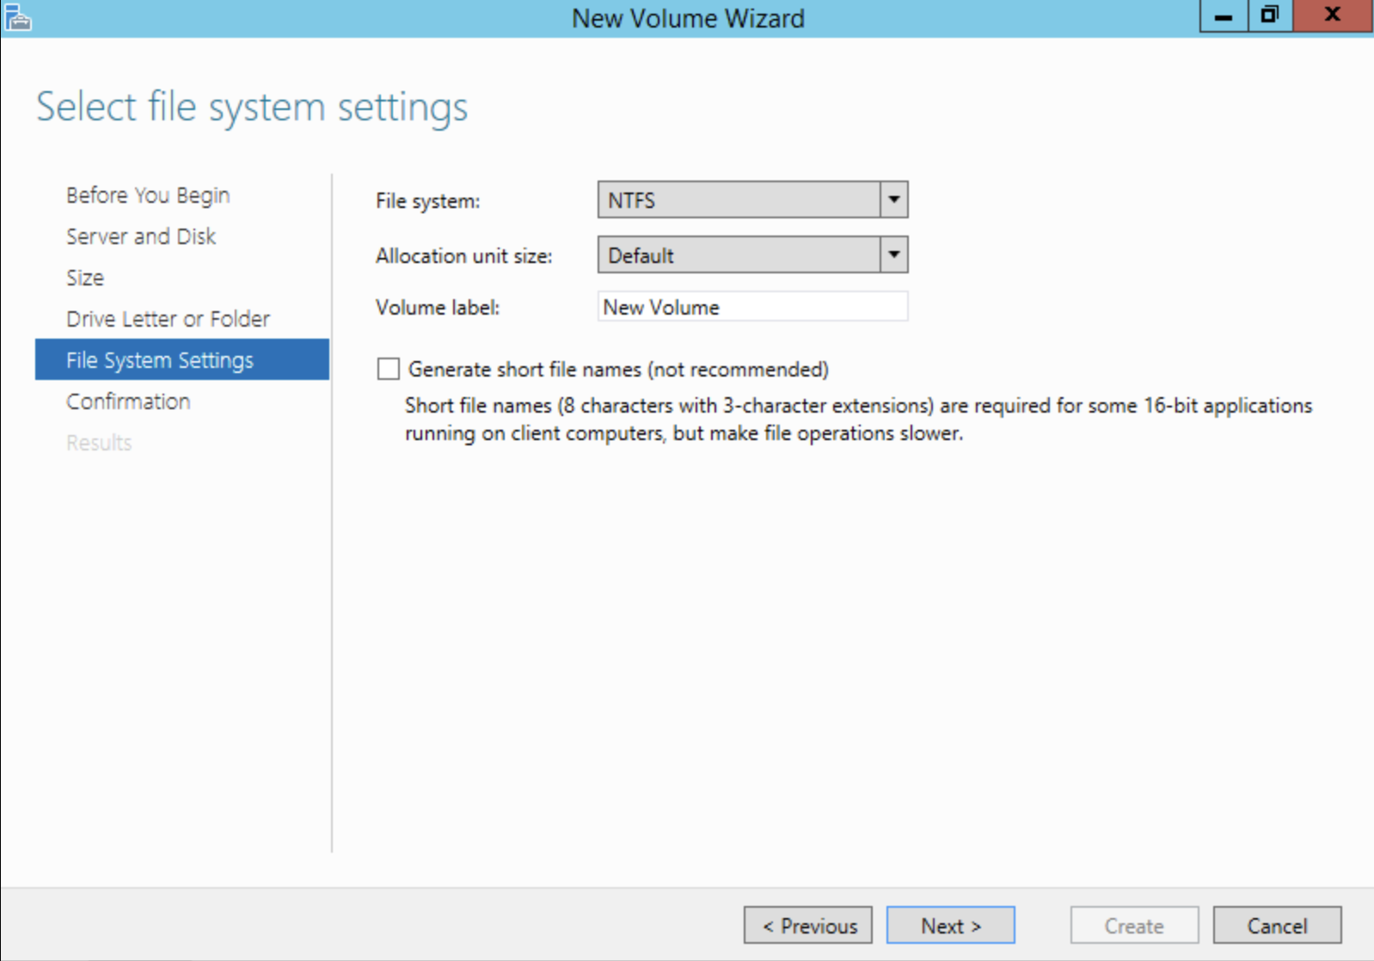
Task: Click the New Volume Wizard title text
Action: click(x=688, y=18)
